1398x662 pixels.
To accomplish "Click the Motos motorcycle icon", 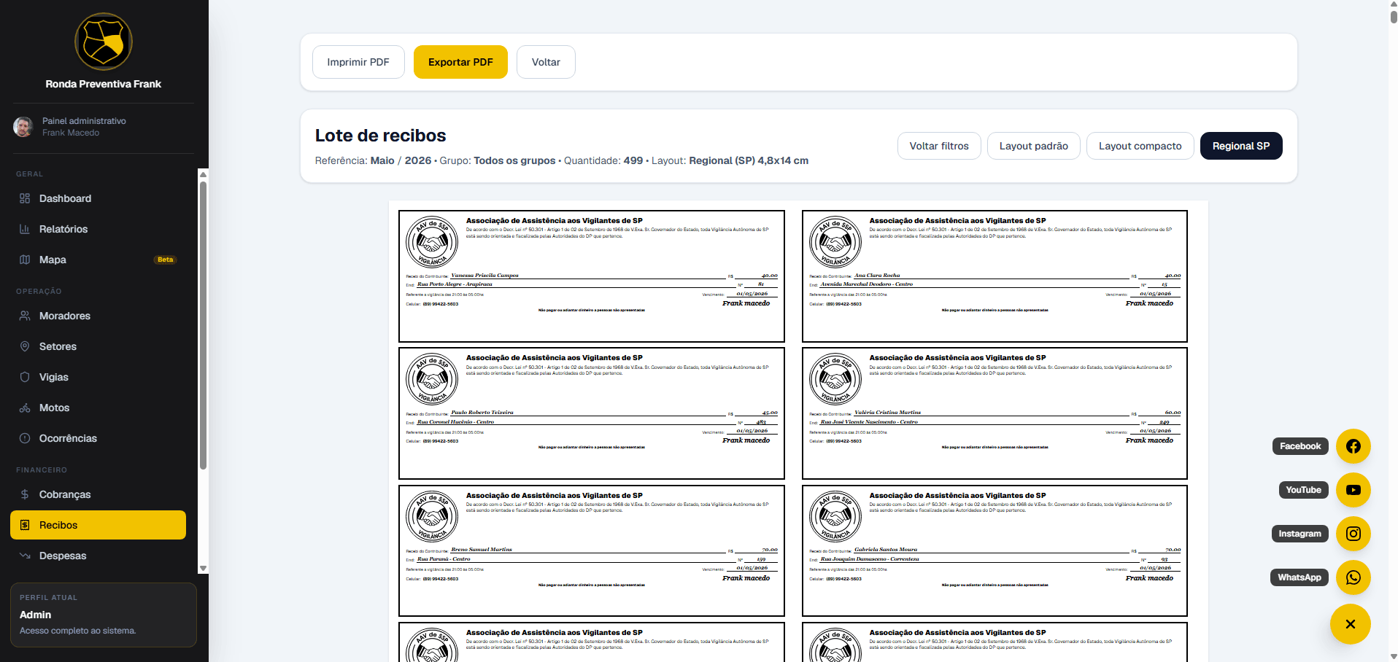I will coord(25,408).
